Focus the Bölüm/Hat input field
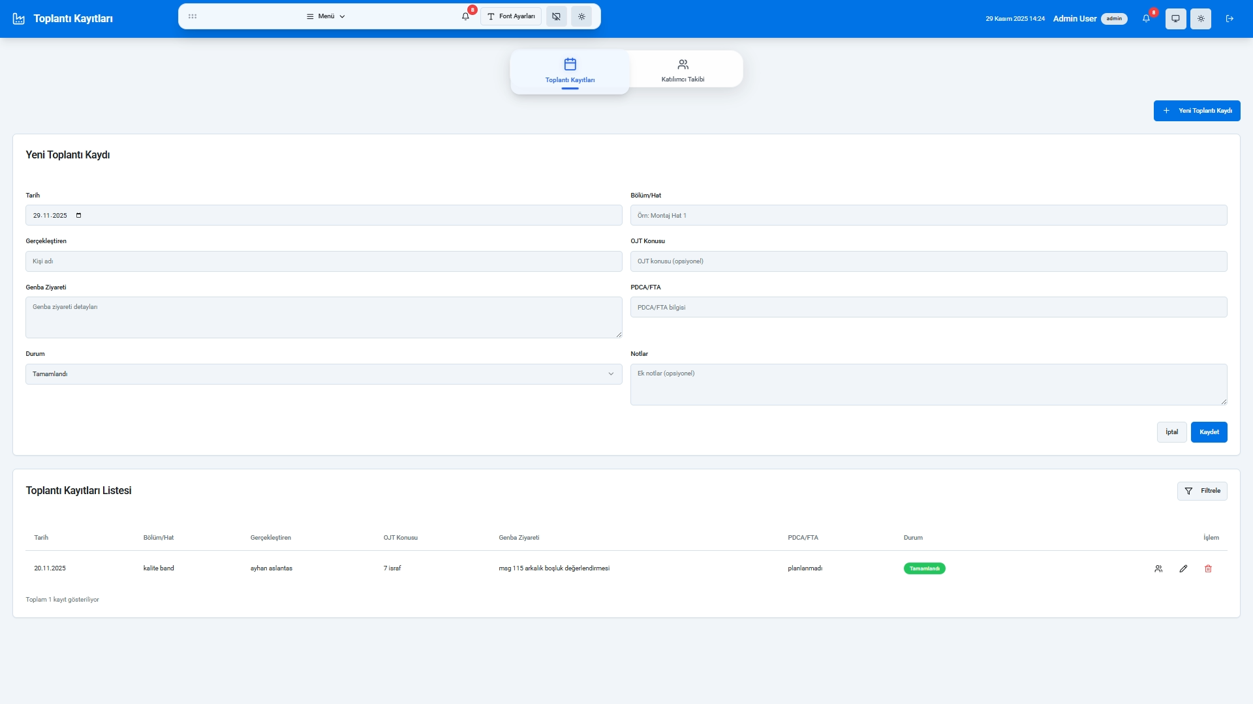 click(928, 215)
